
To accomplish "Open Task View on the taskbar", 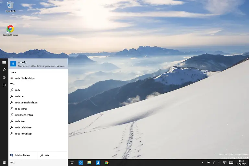I will click(72, 162).
